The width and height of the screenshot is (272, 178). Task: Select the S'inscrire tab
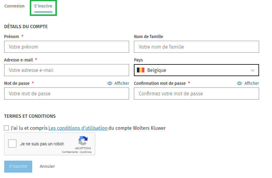(43, 6)
